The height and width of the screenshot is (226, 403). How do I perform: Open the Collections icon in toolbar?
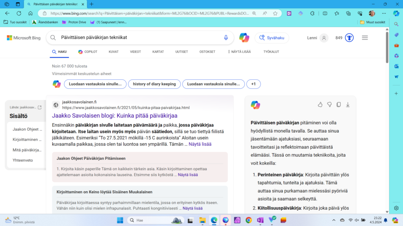coord(348,13)
